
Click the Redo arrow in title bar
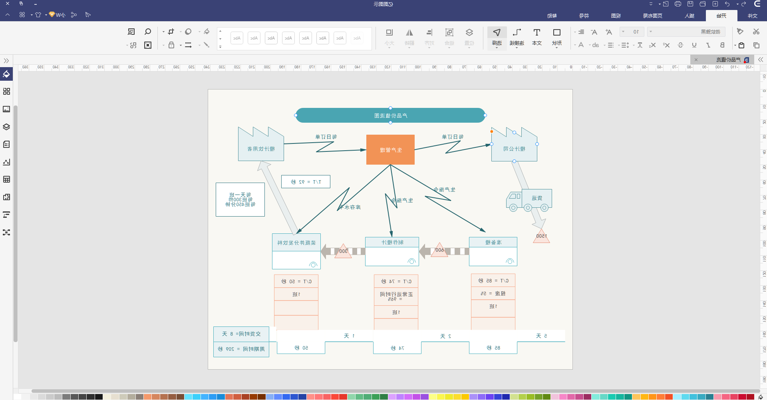[x=743, y=4]
